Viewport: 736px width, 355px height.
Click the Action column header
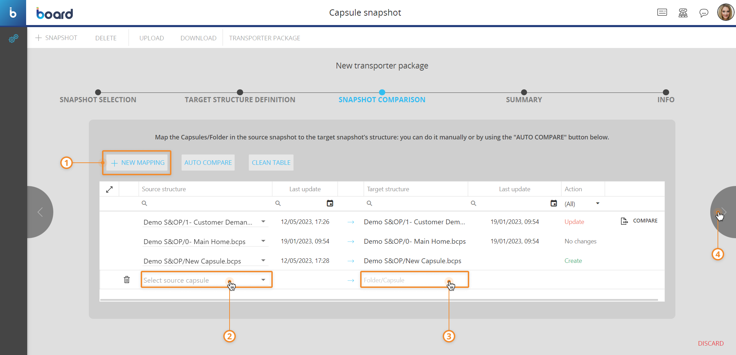(573, 189)
